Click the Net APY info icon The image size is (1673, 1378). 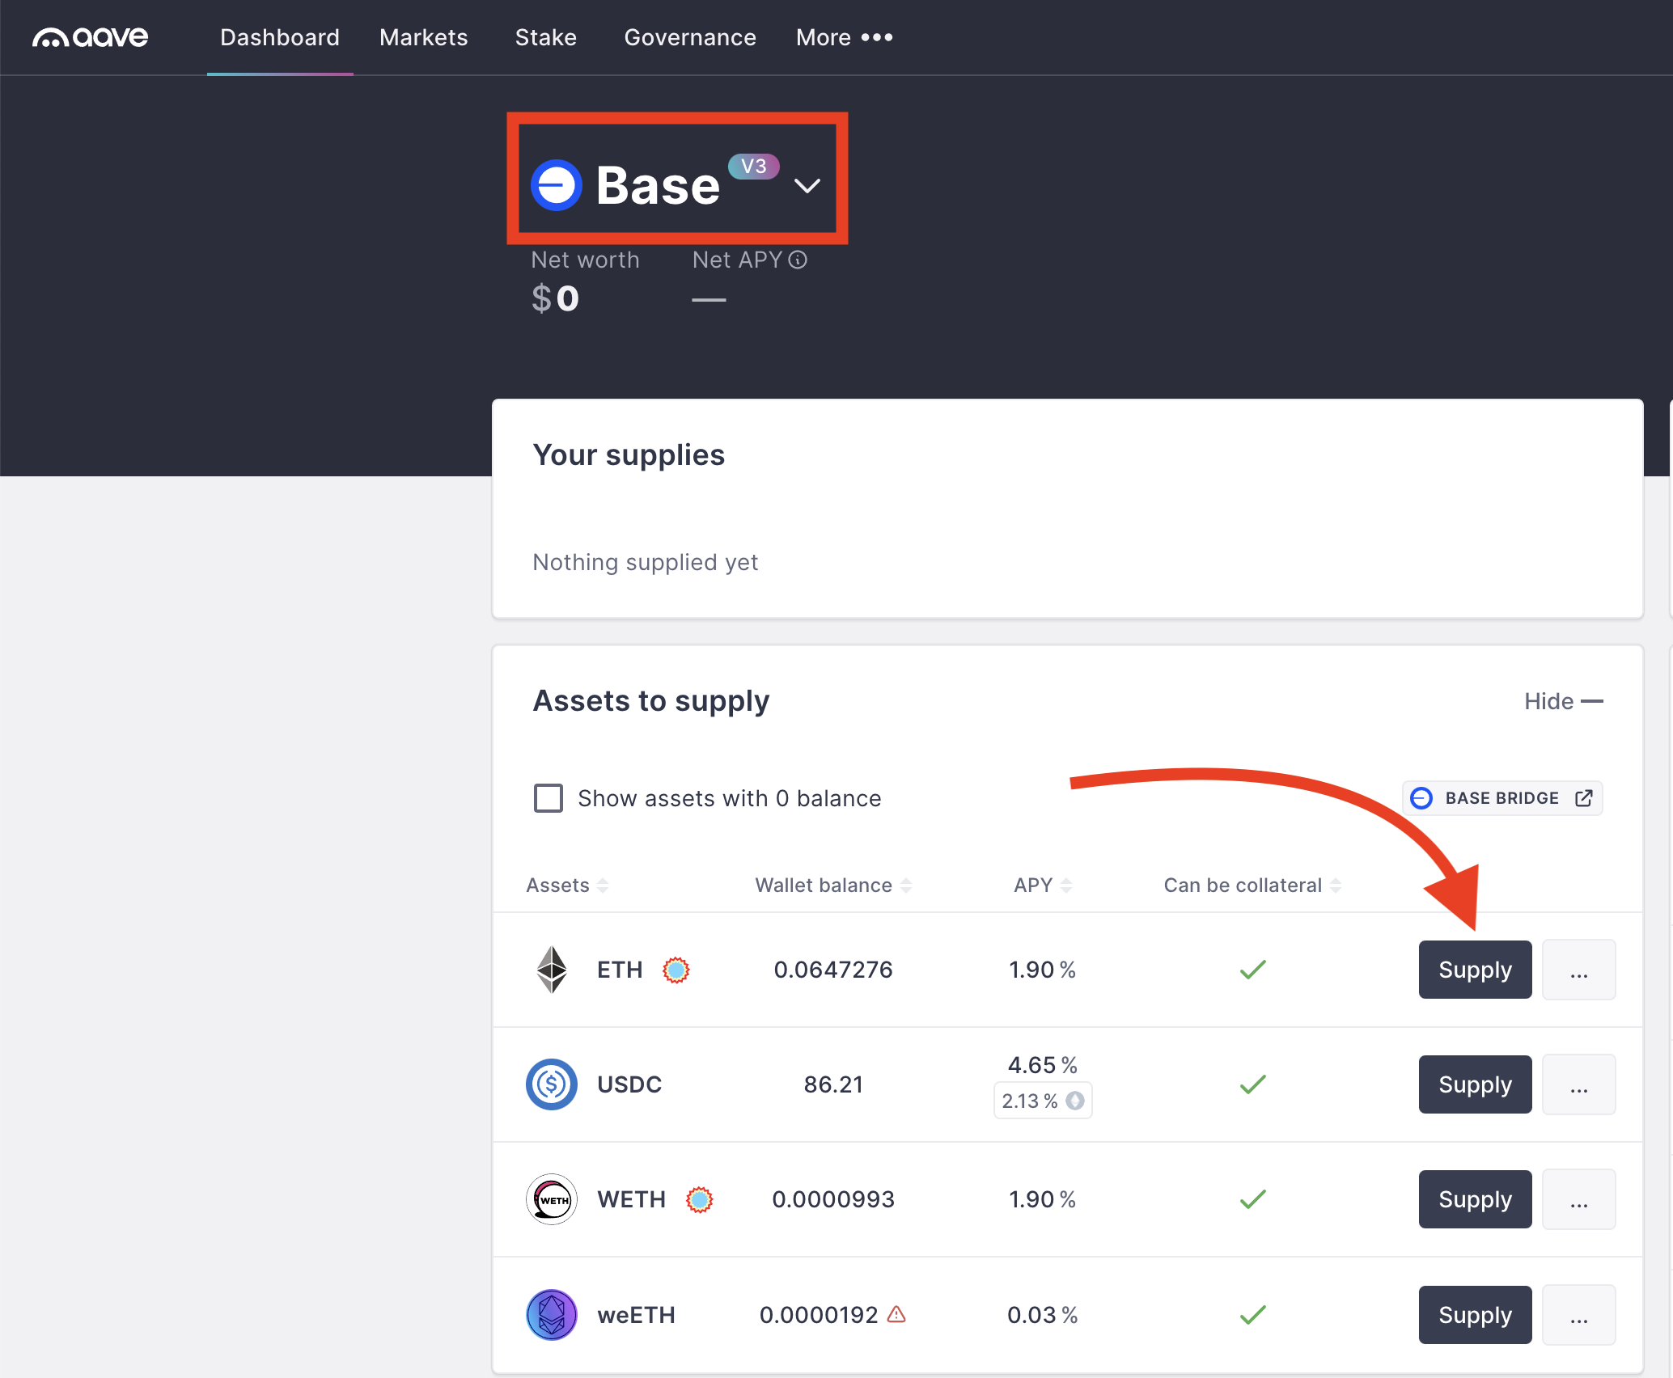click(798, 260)
